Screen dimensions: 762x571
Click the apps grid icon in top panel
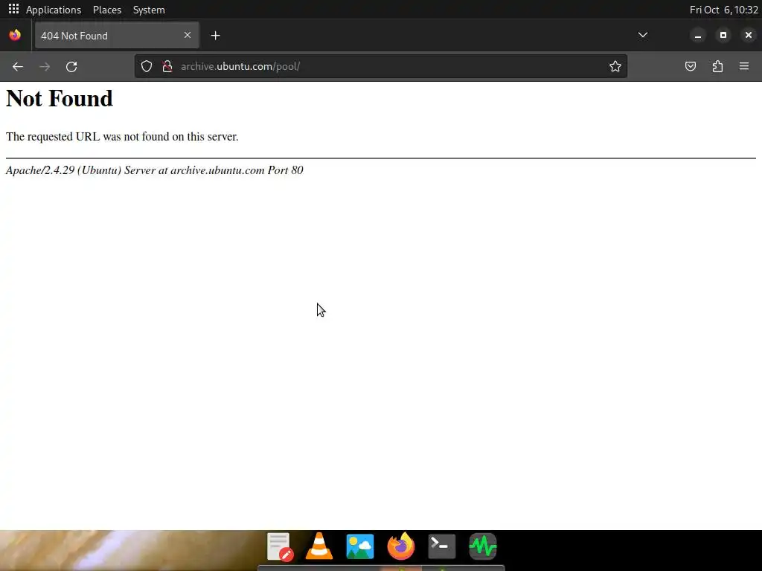13,9
